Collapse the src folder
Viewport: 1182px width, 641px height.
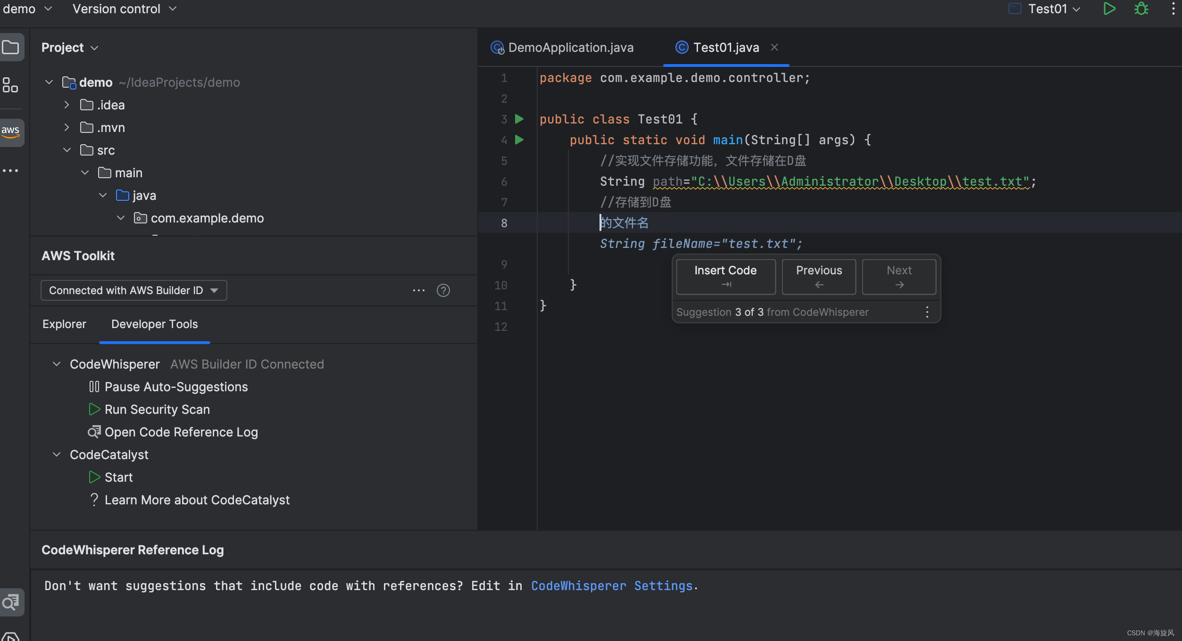coord(67,150)
